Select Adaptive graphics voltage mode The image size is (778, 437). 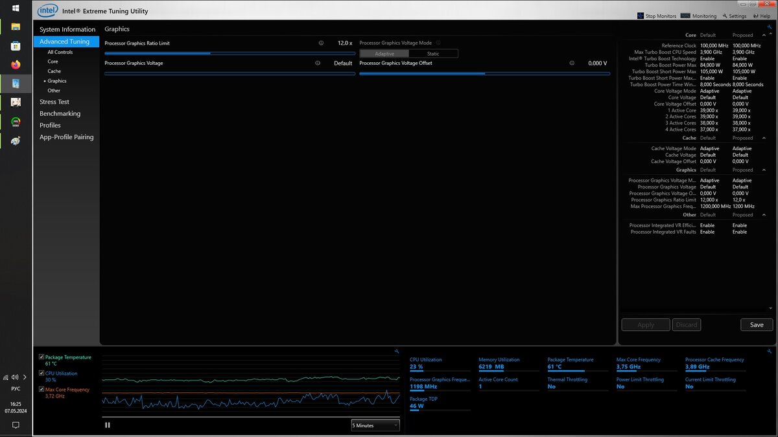coord(384,54)
